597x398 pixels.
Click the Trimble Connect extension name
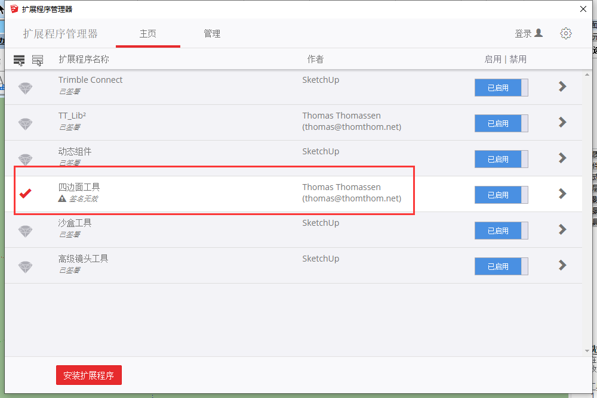click(x=90, y=80)
